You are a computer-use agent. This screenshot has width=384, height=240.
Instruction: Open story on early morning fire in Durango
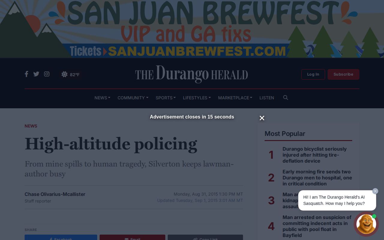pyautogui.click(x=317, y=178)
